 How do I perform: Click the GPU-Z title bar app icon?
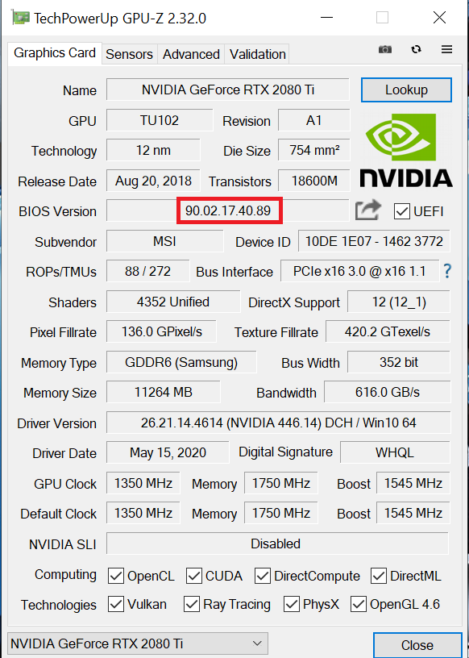[x=21, y=19]
